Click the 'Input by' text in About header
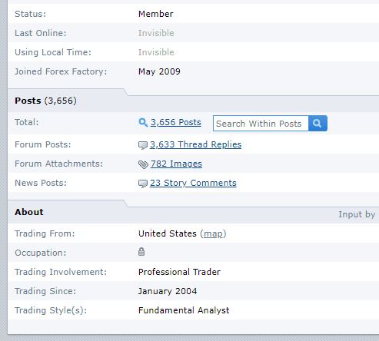The width and height of the screenshot is (379, 341). [357, 214]
